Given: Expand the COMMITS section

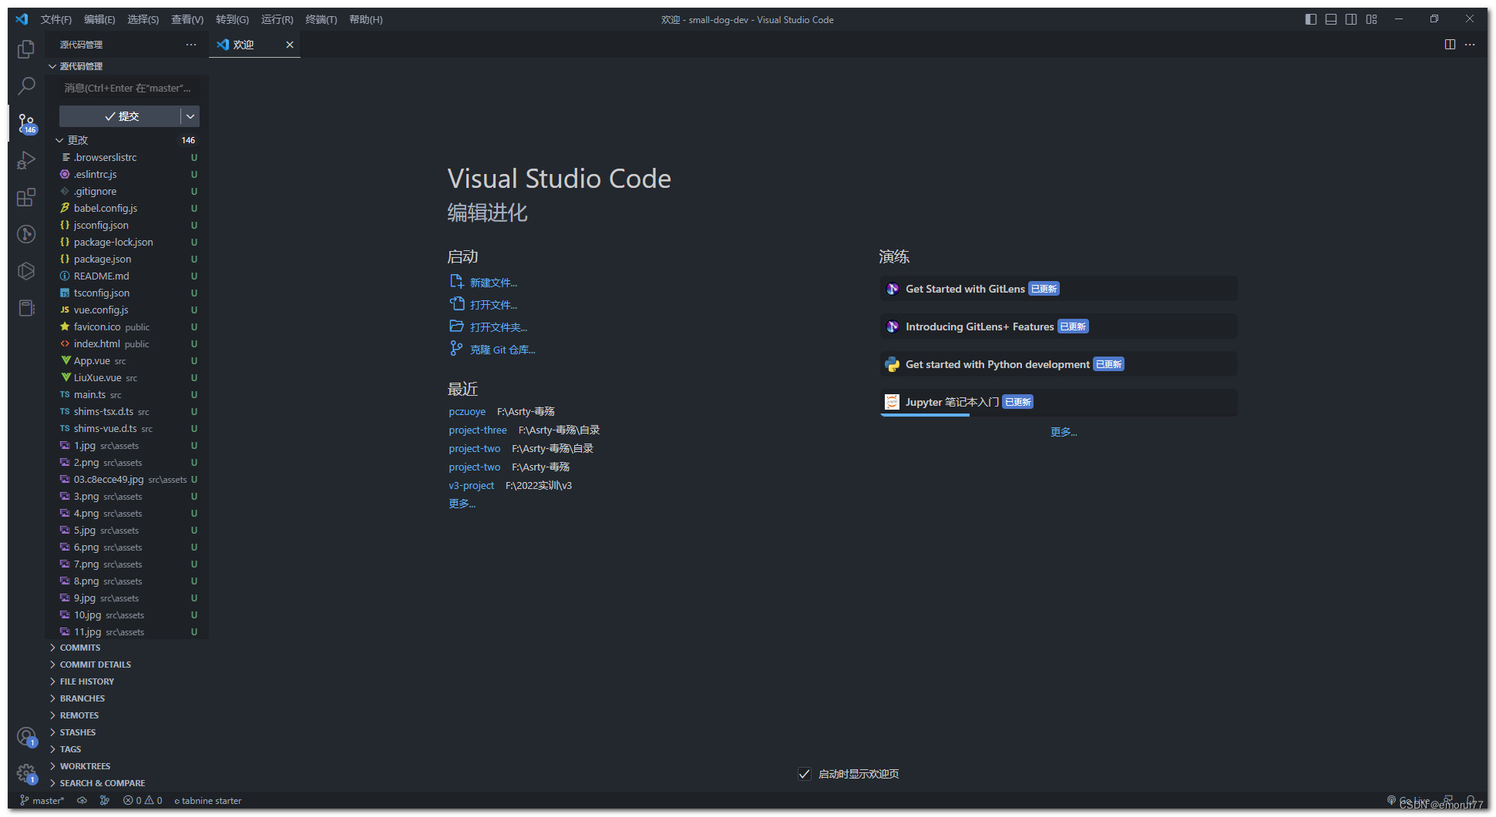Looking at the screenshot, I should click(x=127, y=648).
